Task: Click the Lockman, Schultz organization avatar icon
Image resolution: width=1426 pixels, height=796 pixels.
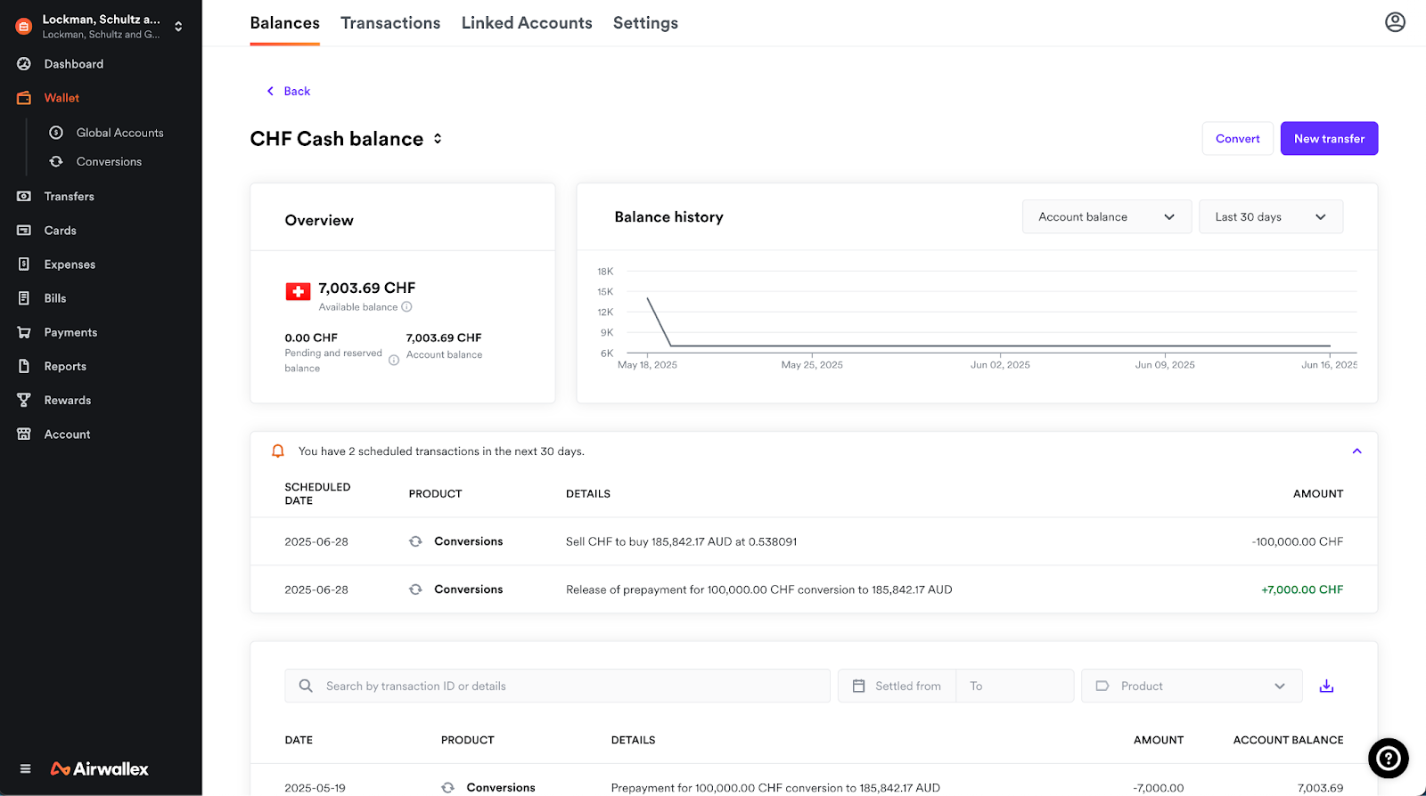Action: click(24, 27)
